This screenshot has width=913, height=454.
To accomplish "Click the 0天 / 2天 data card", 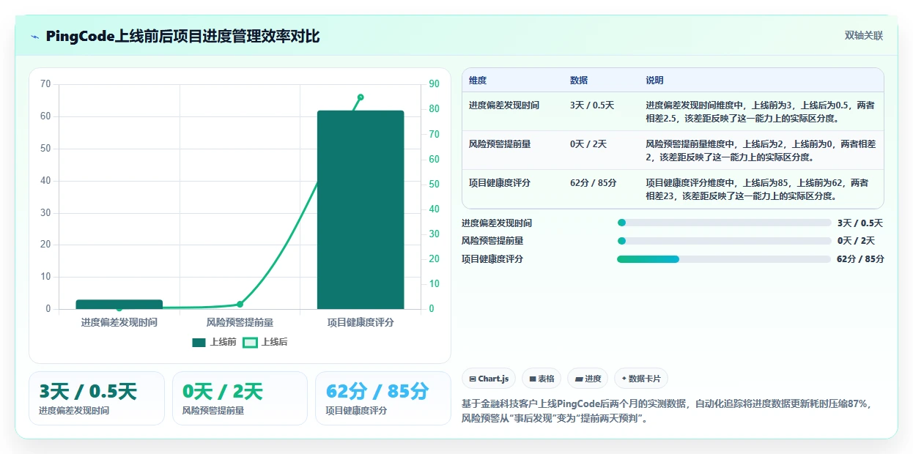I will (240, 398).
